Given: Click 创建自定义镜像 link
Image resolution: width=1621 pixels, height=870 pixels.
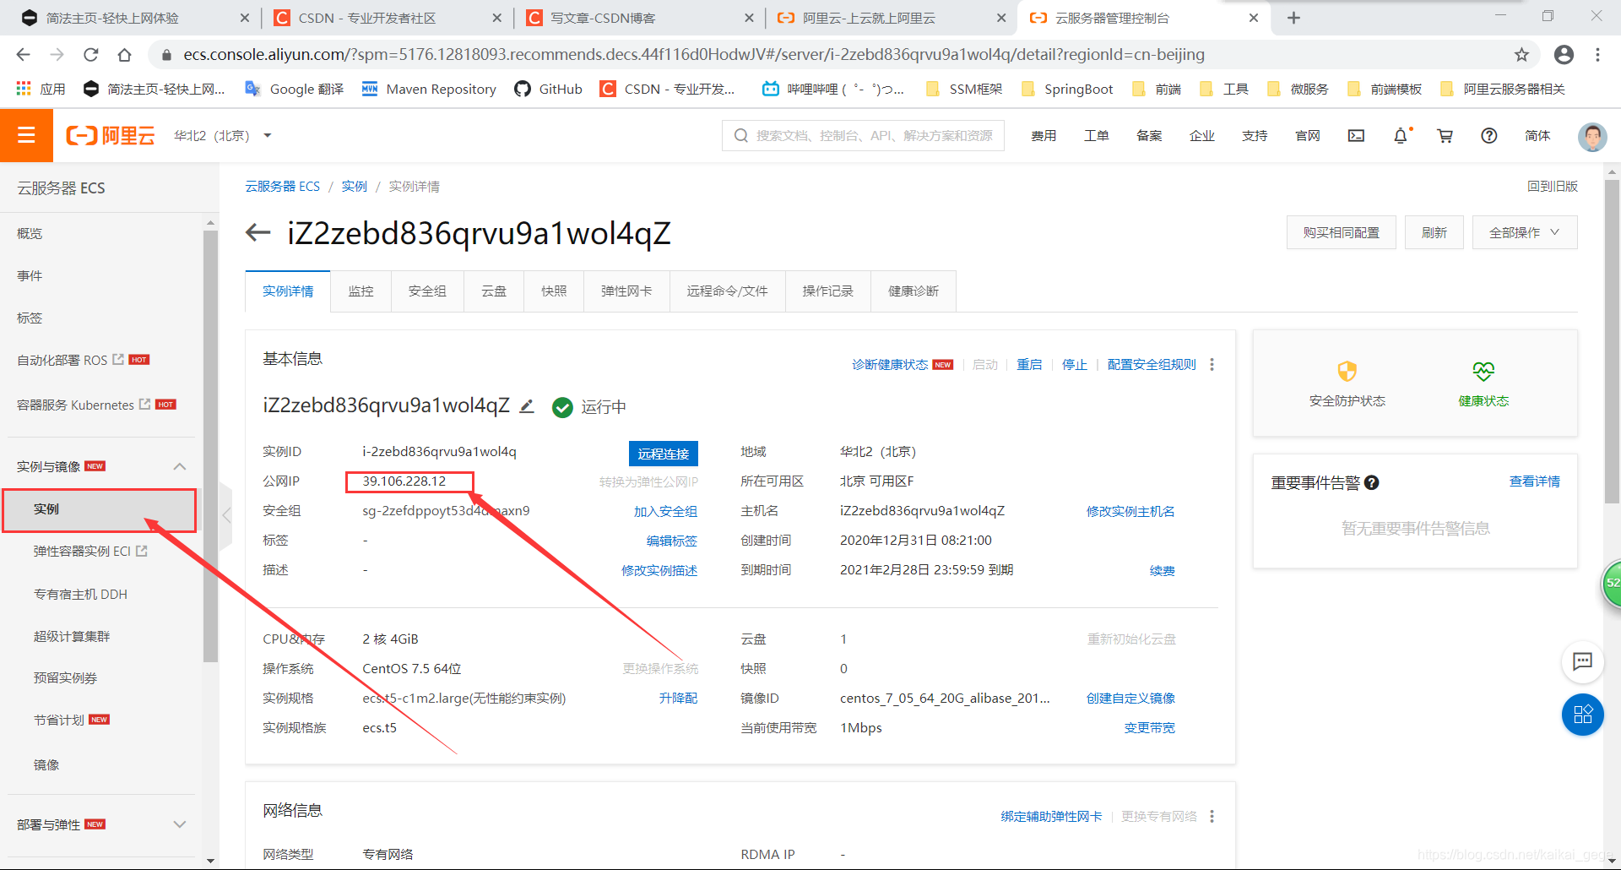Looking at the screenshot, I should click(x=1130, y=698).
